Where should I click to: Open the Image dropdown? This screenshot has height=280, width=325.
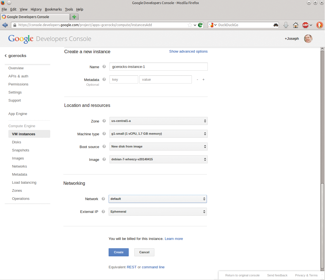tap(158, 159)
